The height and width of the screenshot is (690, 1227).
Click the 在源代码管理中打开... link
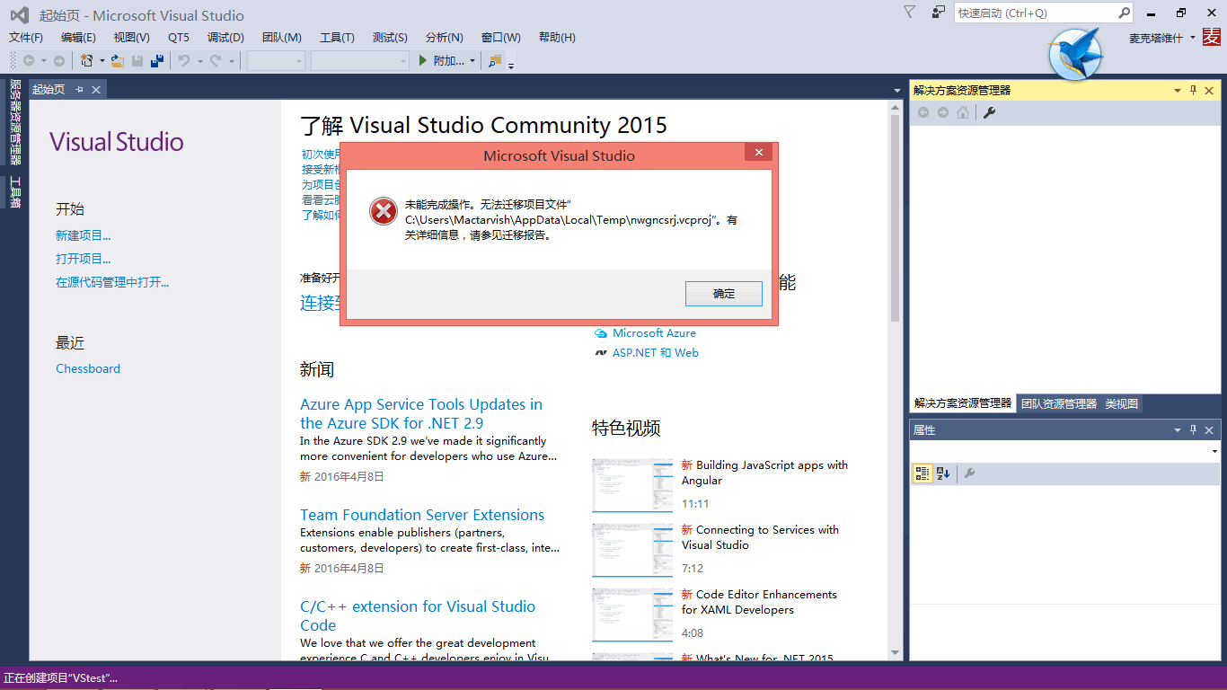112,282
